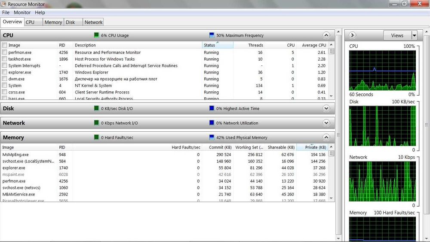
Task: Collapse the graphs pane with arrow button
Action: point(353,35)
